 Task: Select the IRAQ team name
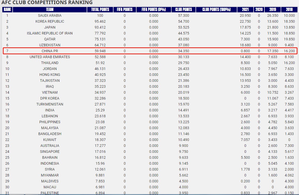[x=50, y=86]
